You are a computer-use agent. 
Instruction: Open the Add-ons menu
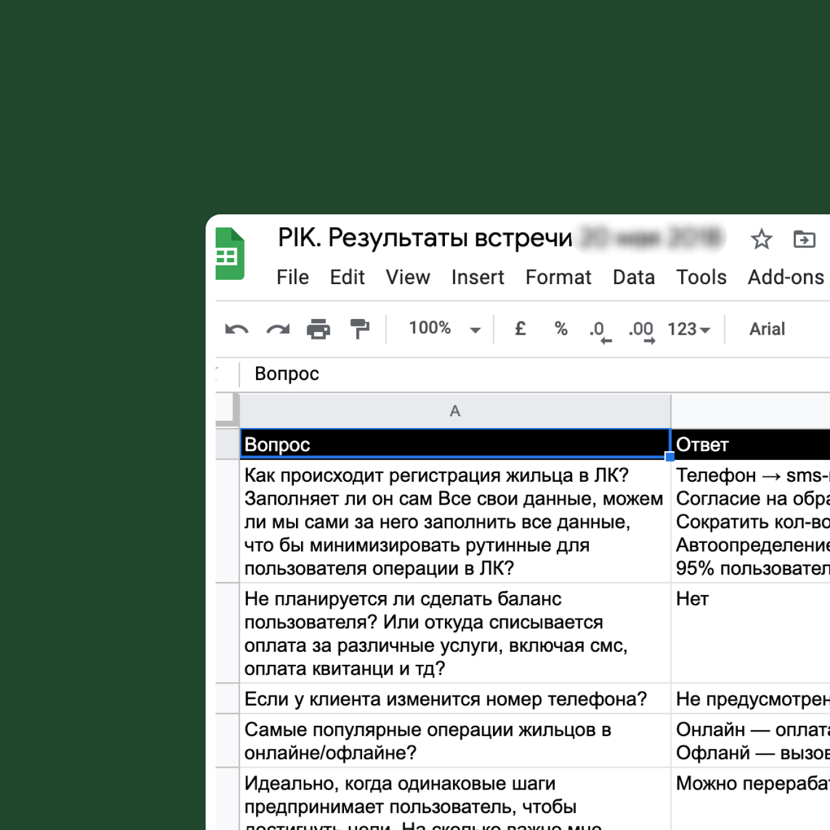(x=785, y=277)
